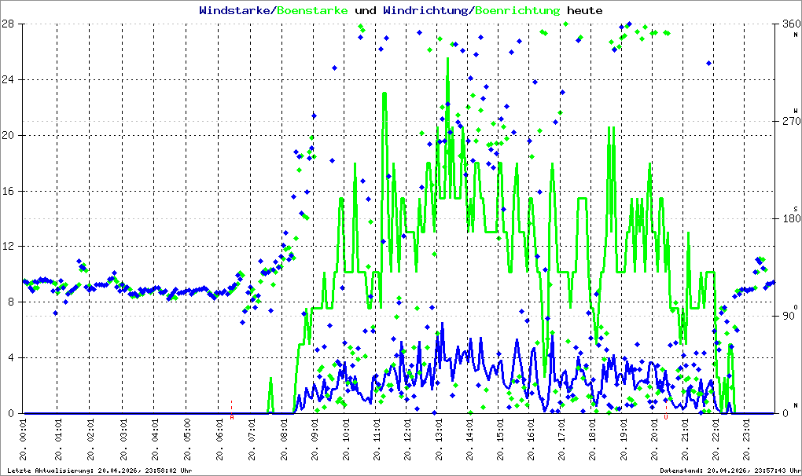The width and height of the screenshot is (802, 476).
Task: Click the 'Letzte Aktualisierung' timestamp text
Action: coord(100,471)
